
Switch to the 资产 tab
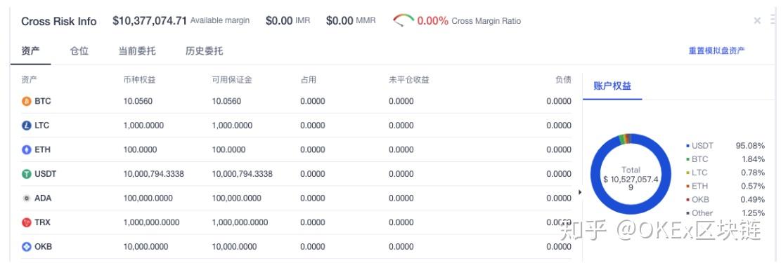click(x=31, y=50)
